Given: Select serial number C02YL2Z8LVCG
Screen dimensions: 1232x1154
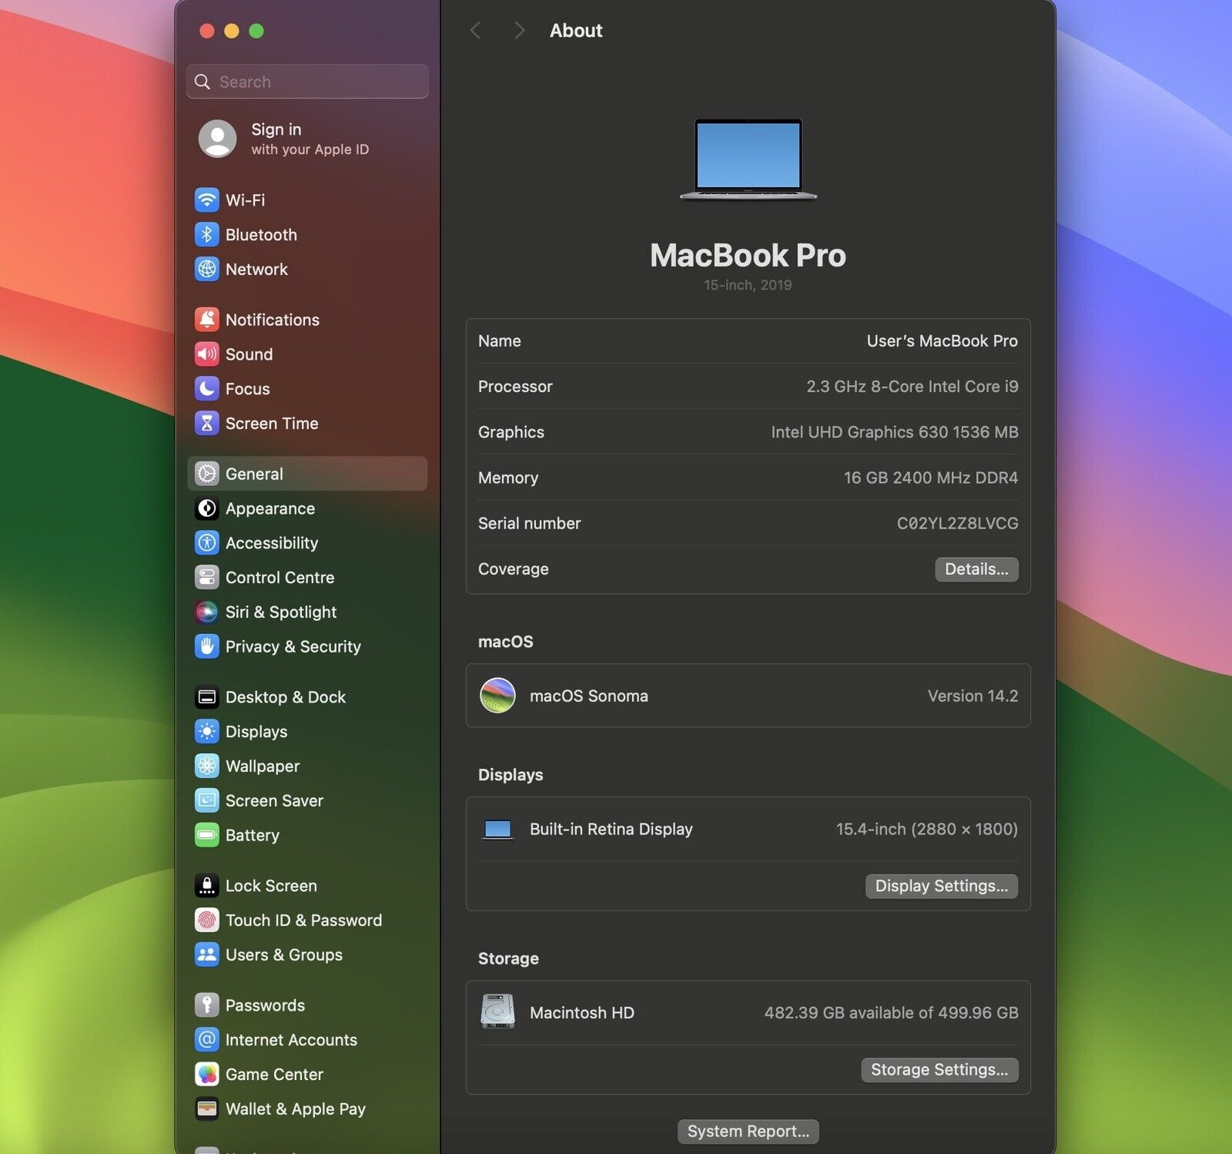Looking at the screenshot, I should (x=957, y=524).
